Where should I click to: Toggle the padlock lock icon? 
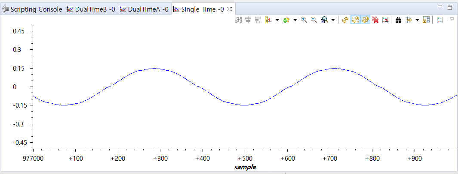(426, 20)
